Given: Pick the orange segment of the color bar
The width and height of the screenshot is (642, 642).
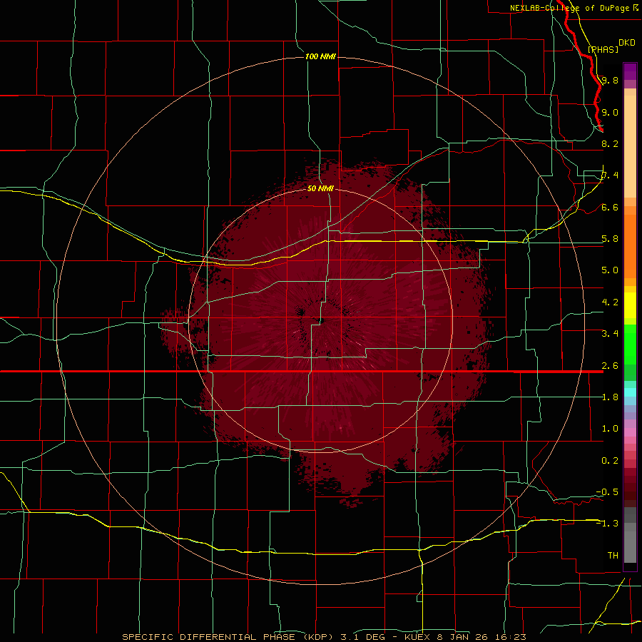Looking at the screenshot, I should point(630,247).
